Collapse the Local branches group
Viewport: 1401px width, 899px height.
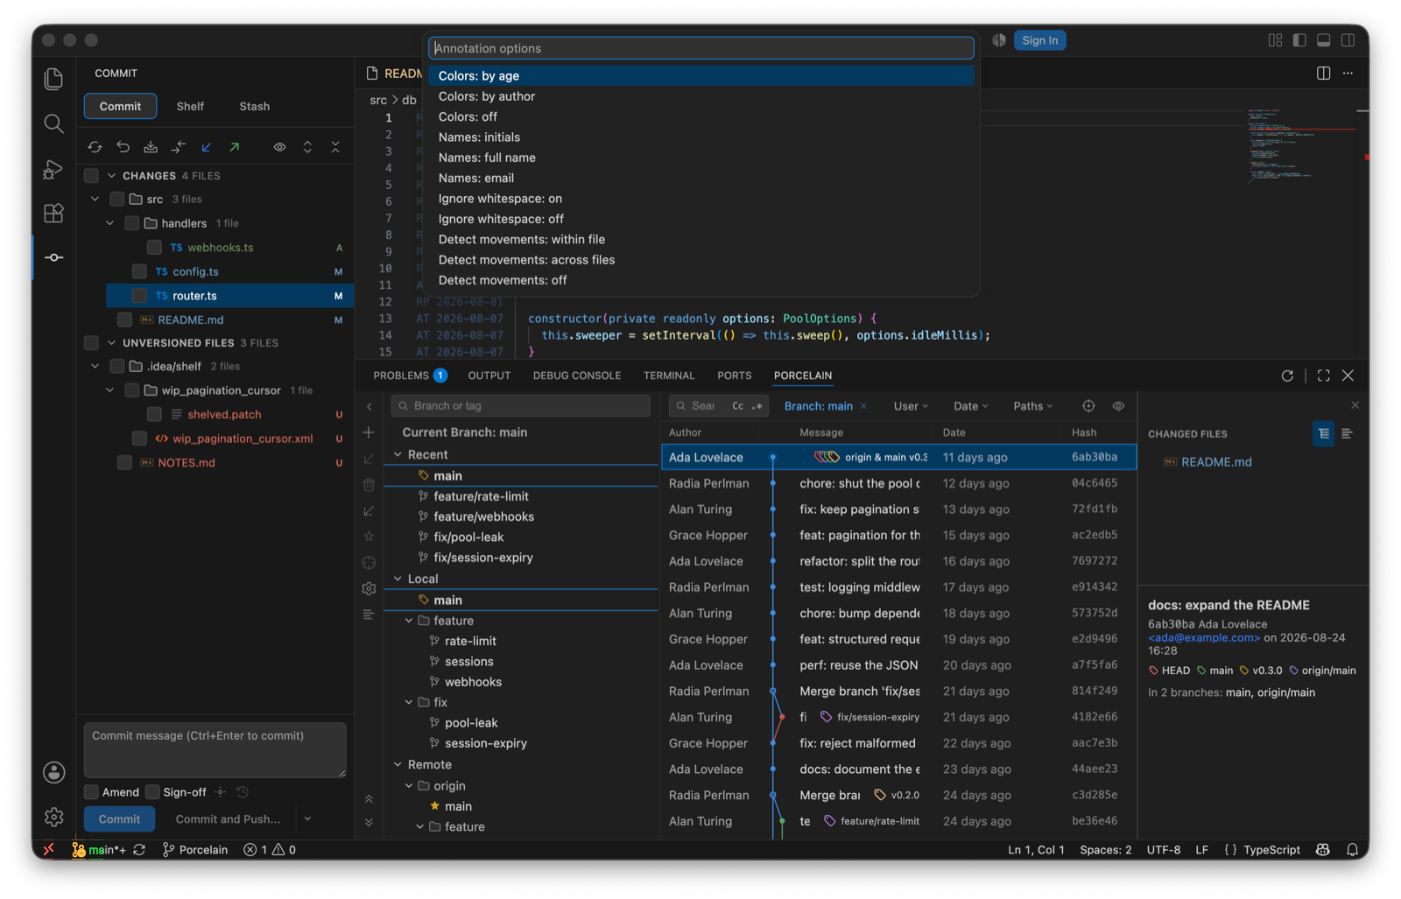point(398,579)
